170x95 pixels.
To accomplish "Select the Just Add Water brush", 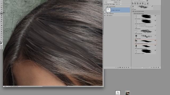I will tap(145, 37).
